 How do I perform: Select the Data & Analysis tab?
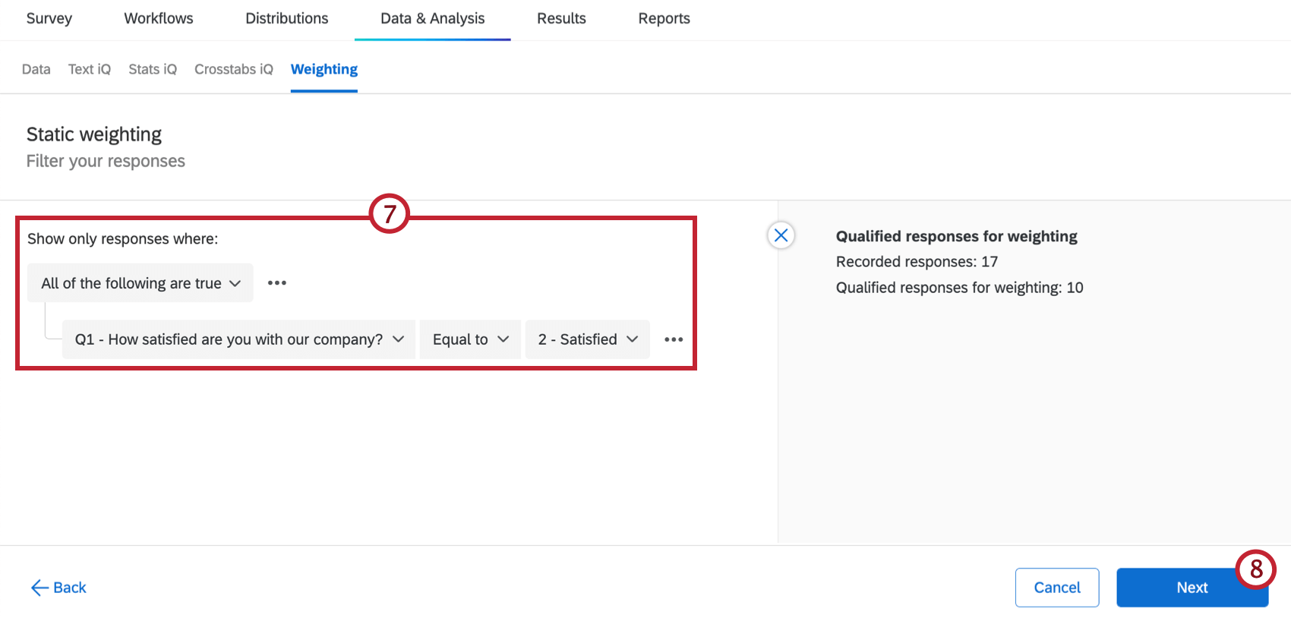click(432, 18)
